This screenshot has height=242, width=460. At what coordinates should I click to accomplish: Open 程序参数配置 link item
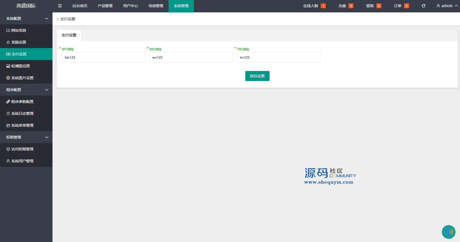[x=22, y=102]
